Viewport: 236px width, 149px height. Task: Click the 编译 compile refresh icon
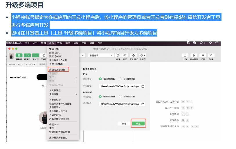[118, 55]
